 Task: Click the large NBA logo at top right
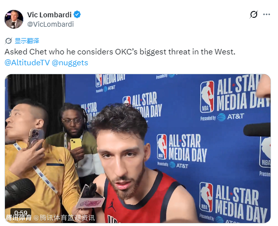207,96
